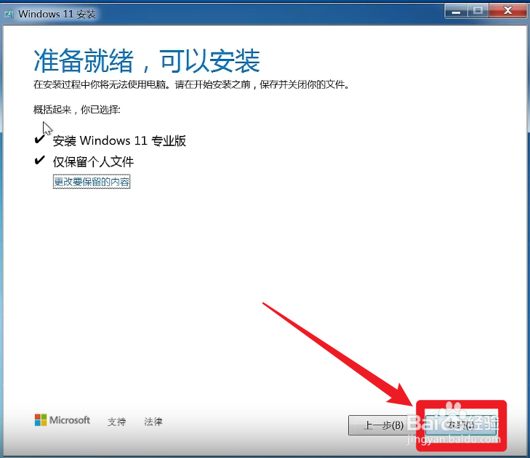Select the text 安装 Windows 11 专业版
Viewport: 530px width, 458px height.
pos(119,140)
